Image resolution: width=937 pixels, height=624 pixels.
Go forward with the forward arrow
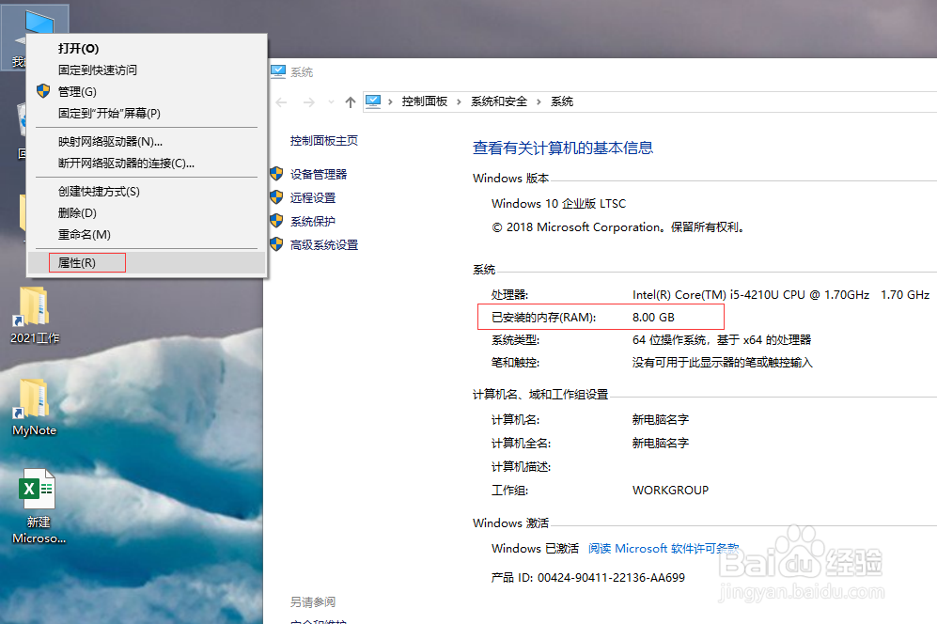(x=308, y=102)
